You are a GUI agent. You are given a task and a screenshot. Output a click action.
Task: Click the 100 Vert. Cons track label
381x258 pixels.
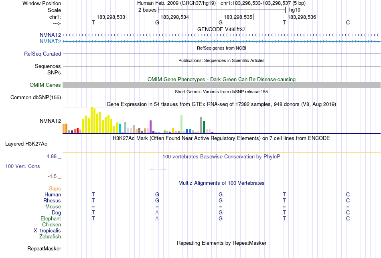tap(22, 166)
